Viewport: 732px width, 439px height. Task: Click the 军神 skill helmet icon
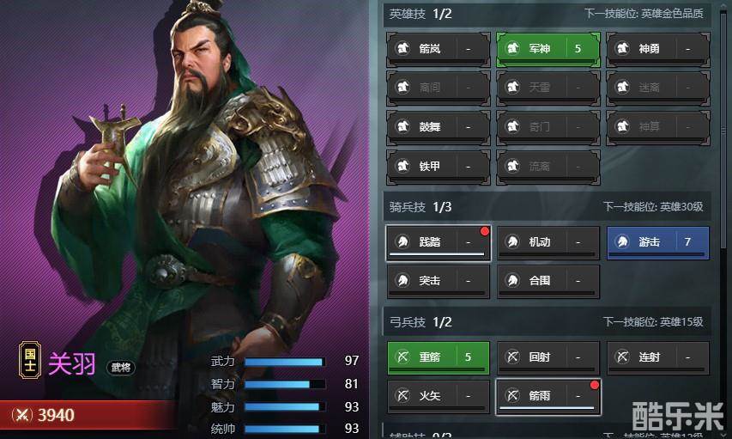tap(512, 48)
